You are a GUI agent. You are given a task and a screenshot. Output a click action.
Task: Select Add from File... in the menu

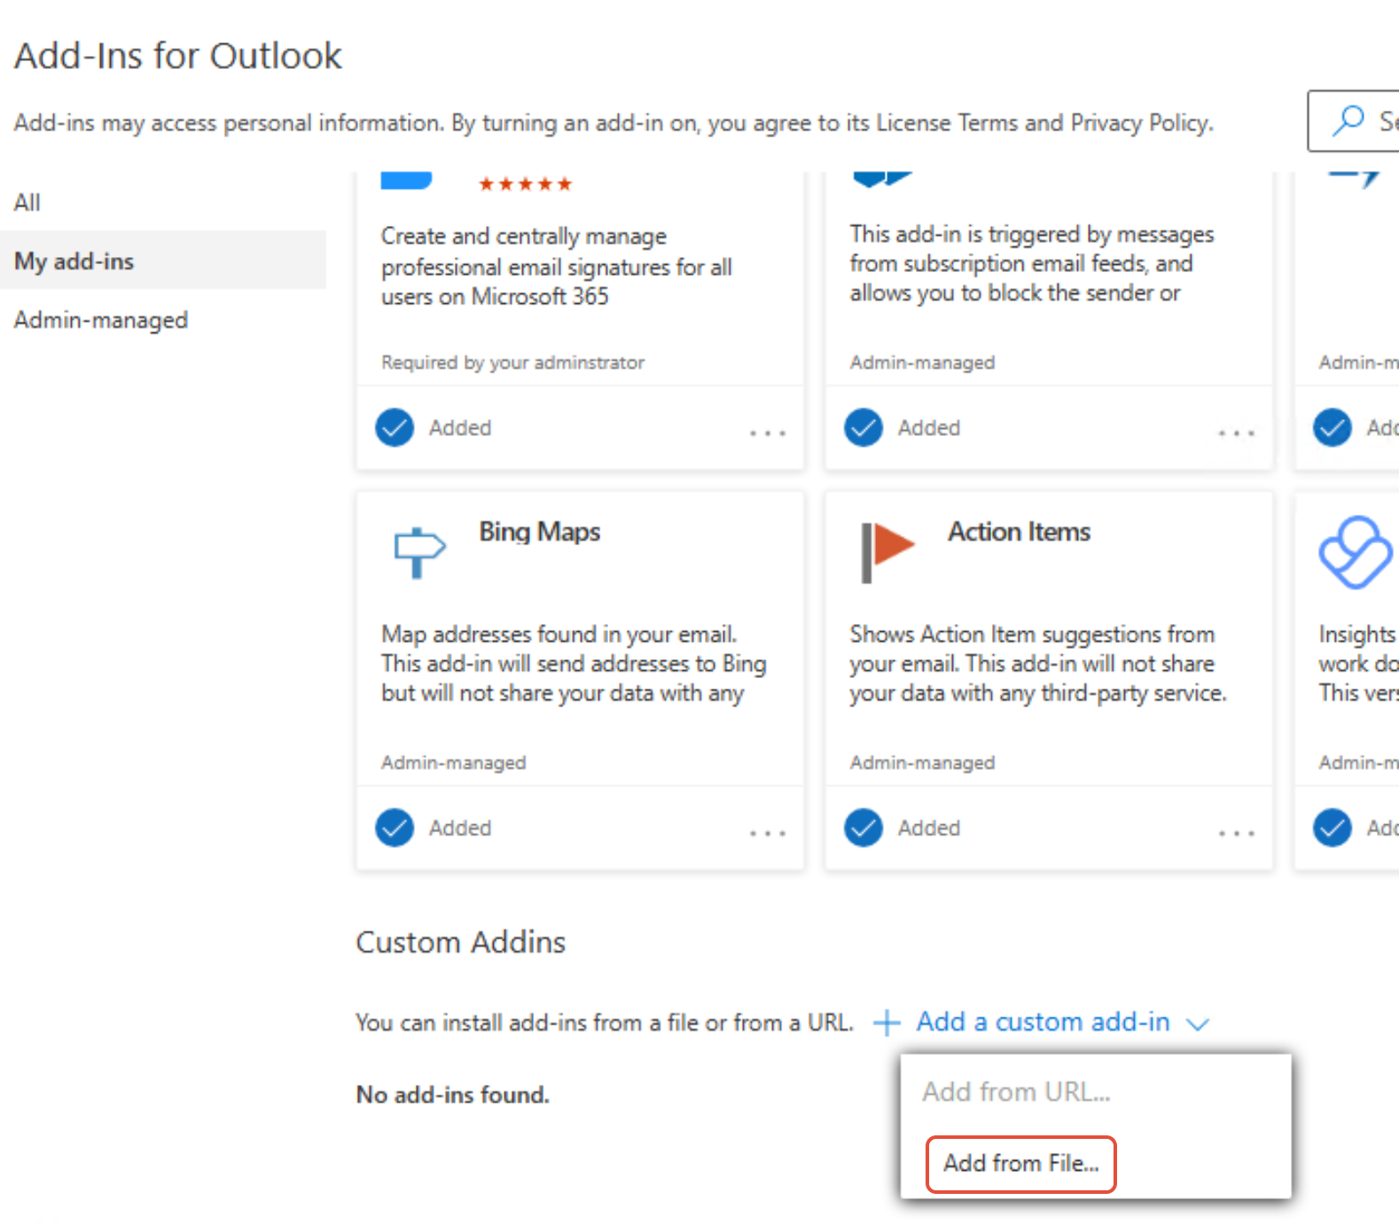[1020, 1164]
